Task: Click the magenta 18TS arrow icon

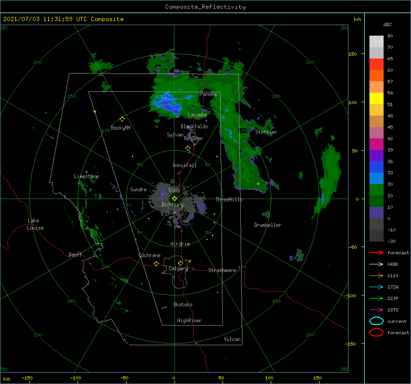Action: pos(376,310)
